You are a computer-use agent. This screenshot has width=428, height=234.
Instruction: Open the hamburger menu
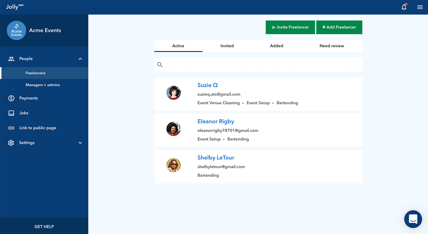coord(420,7)
